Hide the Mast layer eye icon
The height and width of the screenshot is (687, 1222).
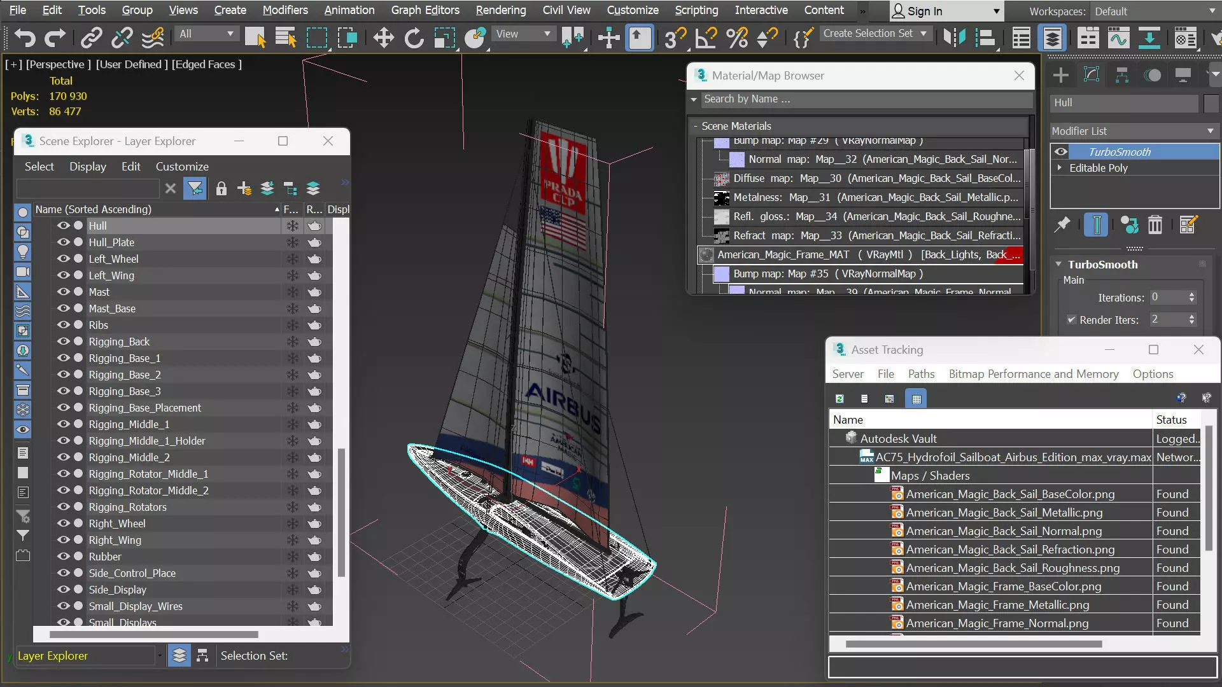tap(63, 291)
